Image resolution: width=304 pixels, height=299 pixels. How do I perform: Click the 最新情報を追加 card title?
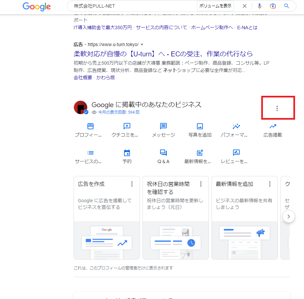tap(234, 184)
